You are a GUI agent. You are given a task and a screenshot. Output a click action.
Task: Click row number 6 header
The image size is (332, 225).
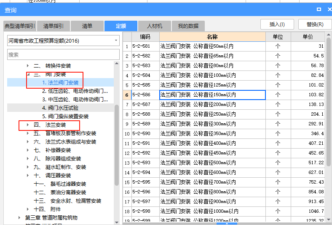(127, 95)
